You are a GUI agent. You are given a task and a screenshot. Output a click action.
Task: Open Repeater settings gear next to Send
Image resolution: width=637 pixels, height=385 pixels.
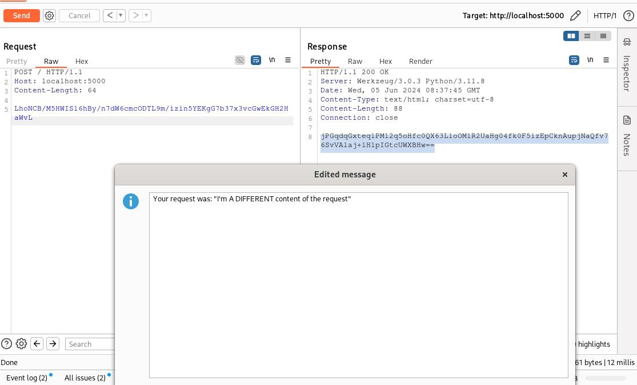click(50, 15)
